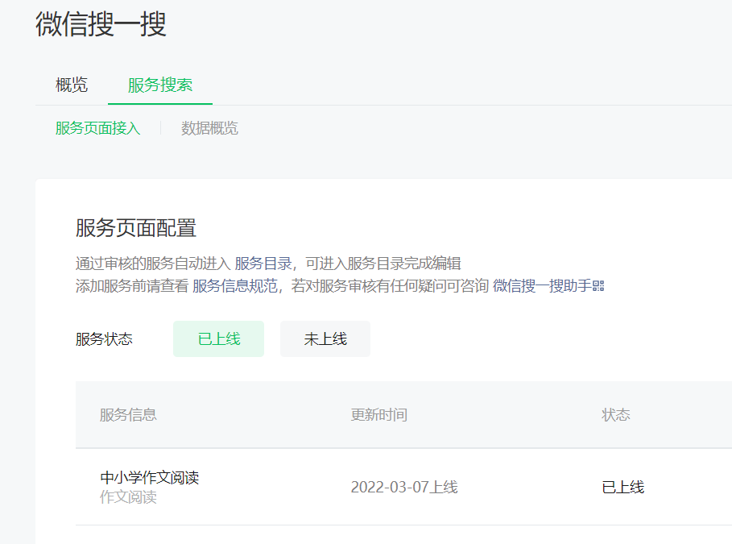Click the 作文阅读 subtitle text
This screenshot has height=544, width=732.
[128, 496]
